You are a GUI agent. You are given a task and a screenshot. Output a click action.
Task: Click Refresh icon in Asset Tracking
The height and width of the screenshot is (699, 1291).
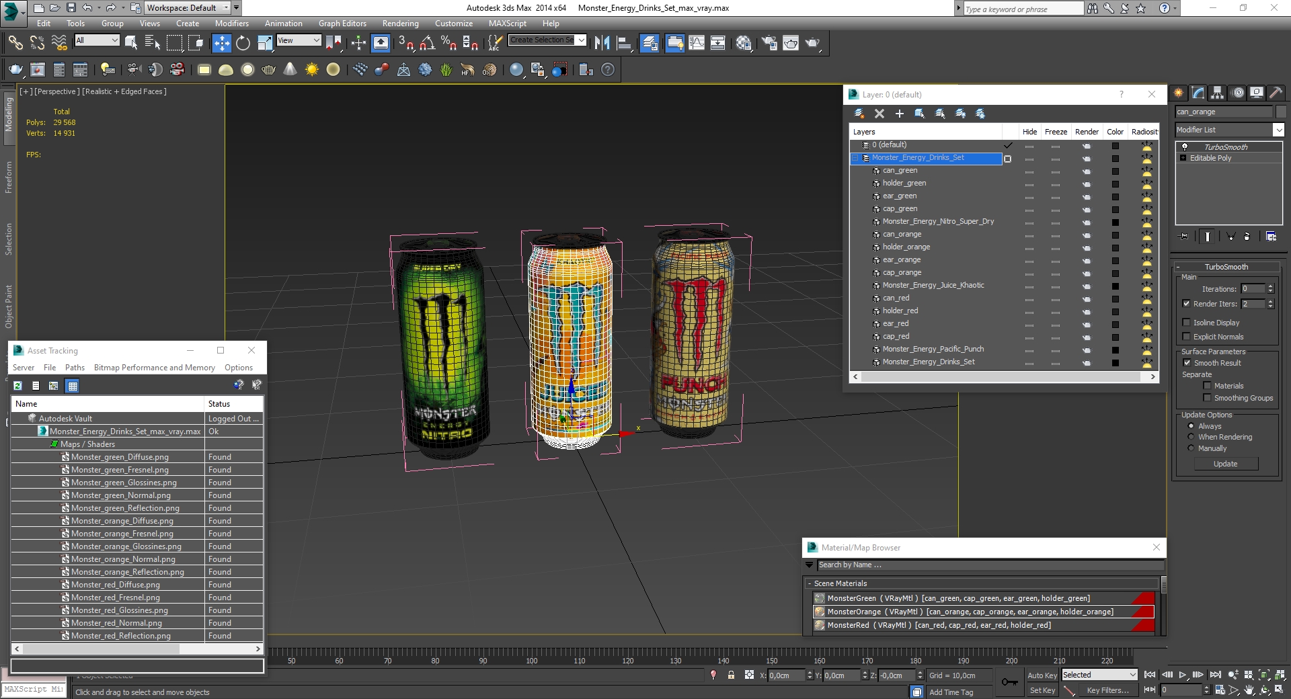tap(17, 386)
